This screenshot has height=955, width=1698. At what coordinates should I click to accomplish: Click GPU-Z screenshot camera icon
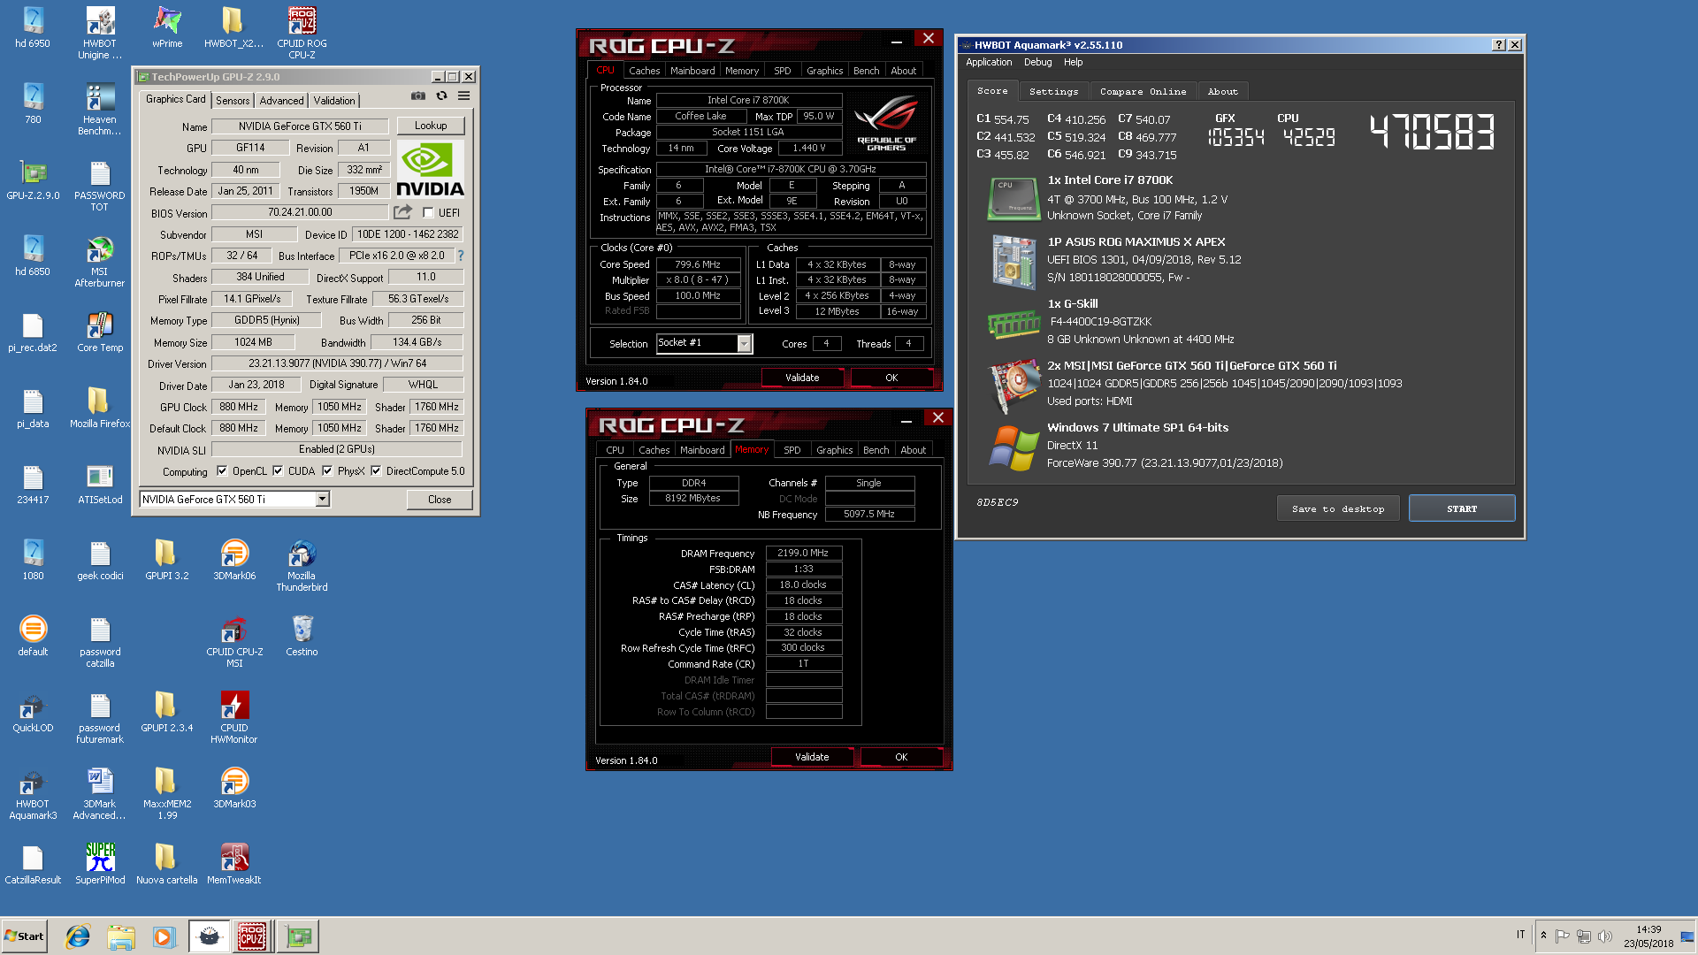(418, 96)
